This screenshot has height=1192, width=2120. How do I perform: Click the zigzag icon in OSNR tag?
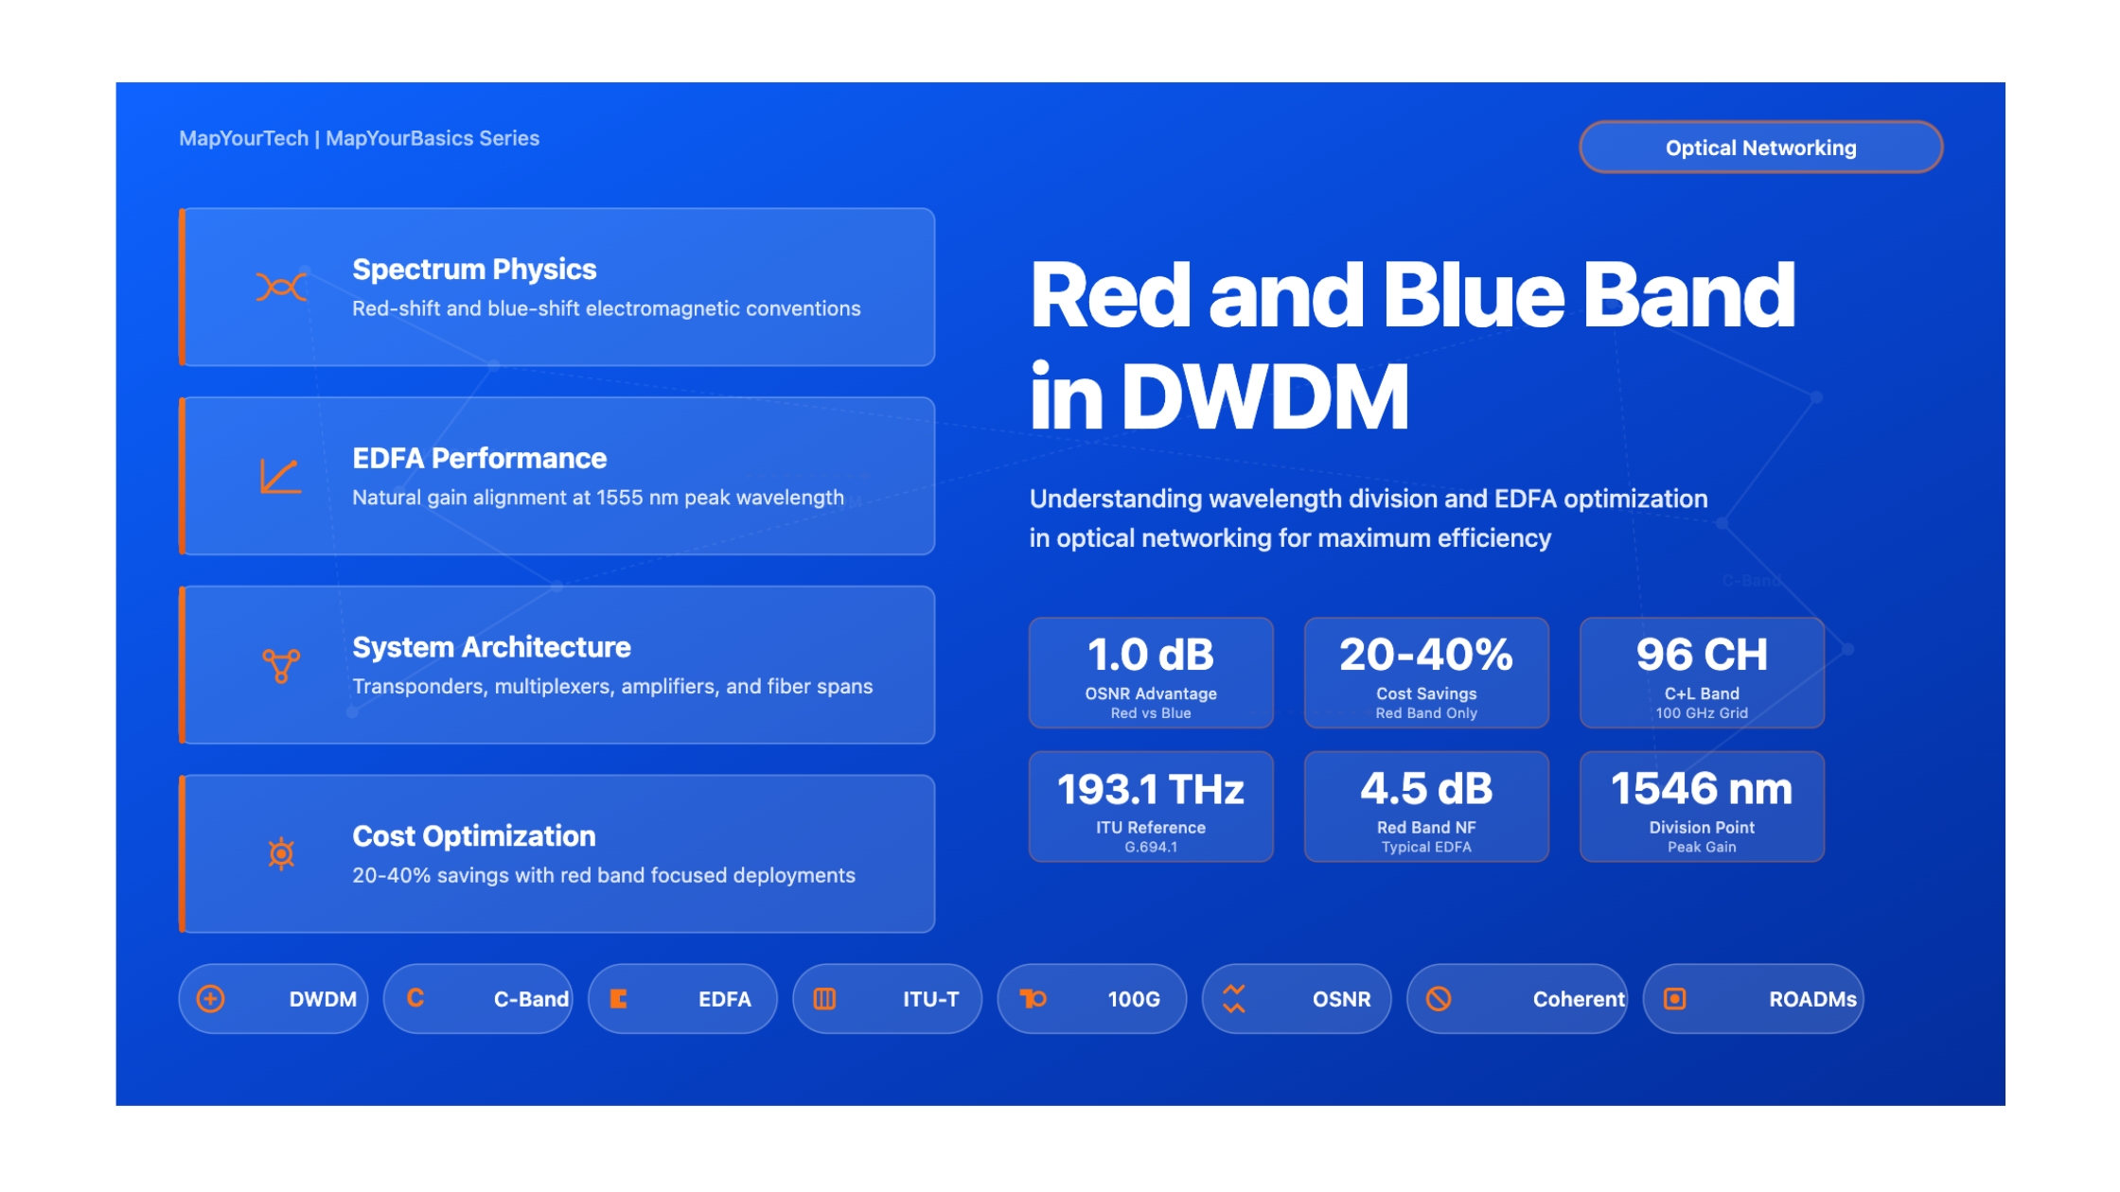1233,999
